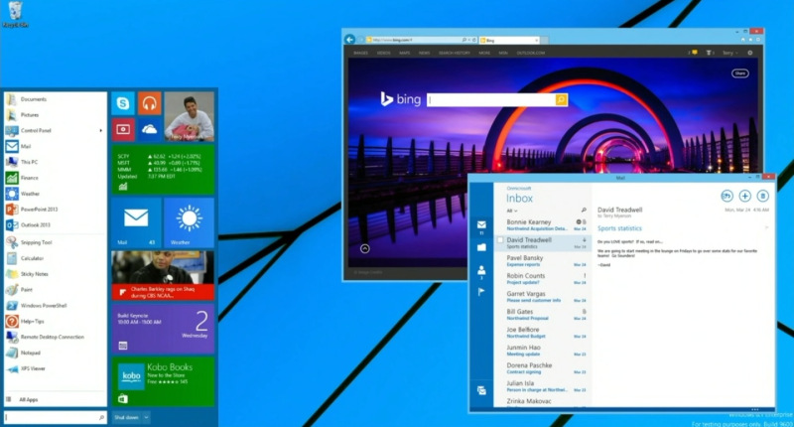Click People icon in Mail sidebar

click(481, 270)
